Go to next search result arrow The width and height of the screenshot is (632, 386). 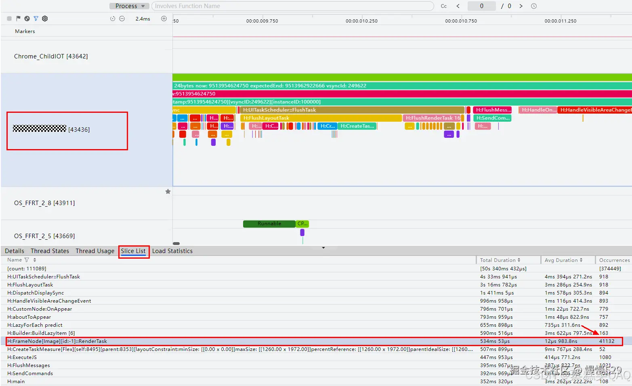[521, 6]
